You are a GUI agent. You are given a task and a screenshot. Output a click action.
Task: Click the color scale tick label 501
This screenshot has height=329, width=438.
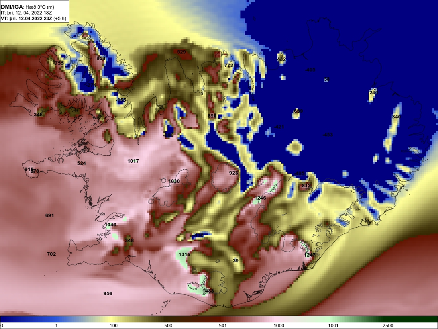coord(223,325)
